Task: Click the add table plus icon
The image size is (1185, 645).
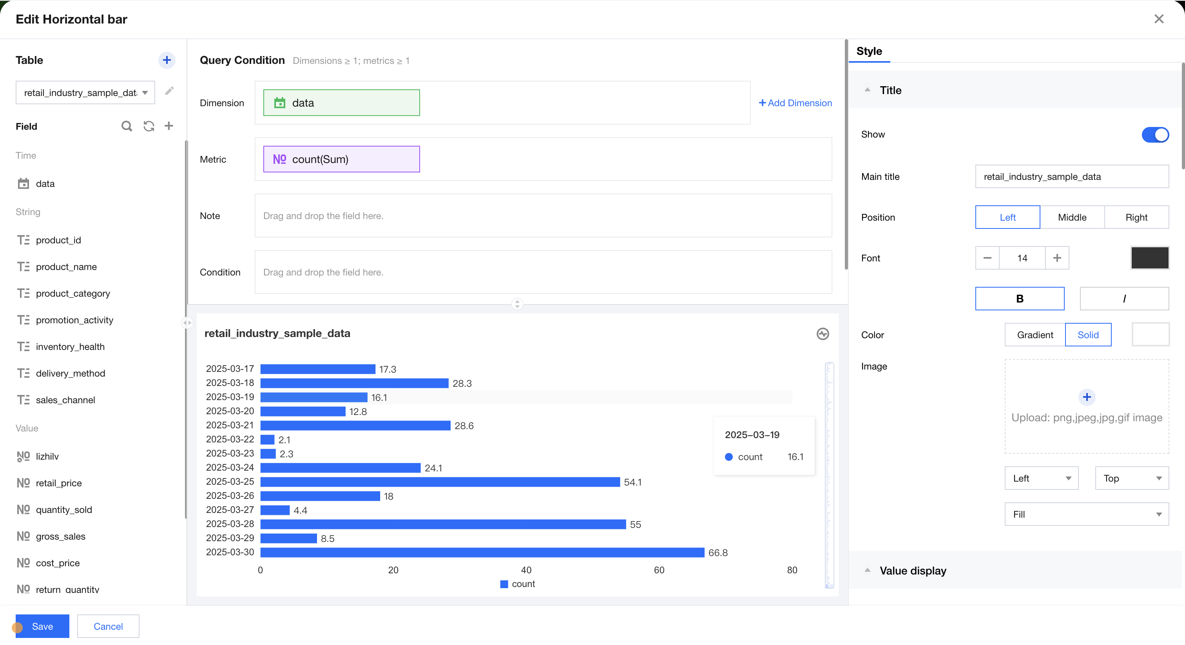Action: pos(167,60)
